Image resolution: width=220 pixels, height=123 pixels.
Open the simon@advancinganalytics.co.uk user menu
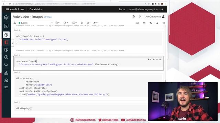pos(146,9)
